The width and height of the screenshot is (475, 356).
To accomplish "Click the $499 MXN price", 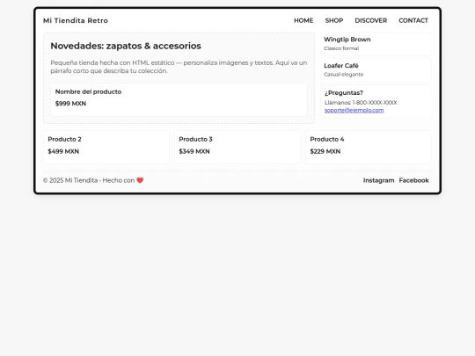I will click(x=63, y=151).
